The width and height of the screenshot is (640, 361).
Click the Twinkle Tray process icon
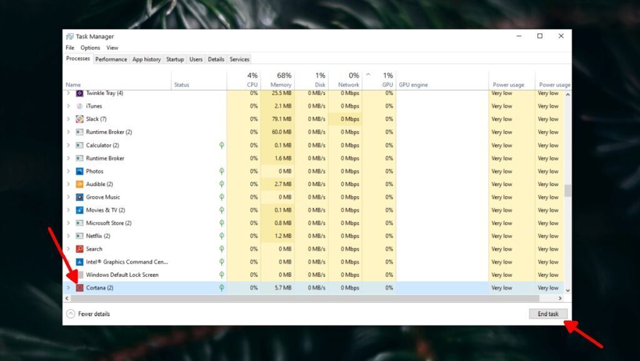(x=80, y=93)
